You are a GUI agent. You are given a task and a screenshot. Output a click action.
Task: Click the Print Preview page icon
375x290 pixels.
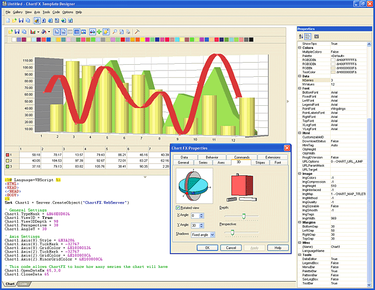(x=121, y=32)
